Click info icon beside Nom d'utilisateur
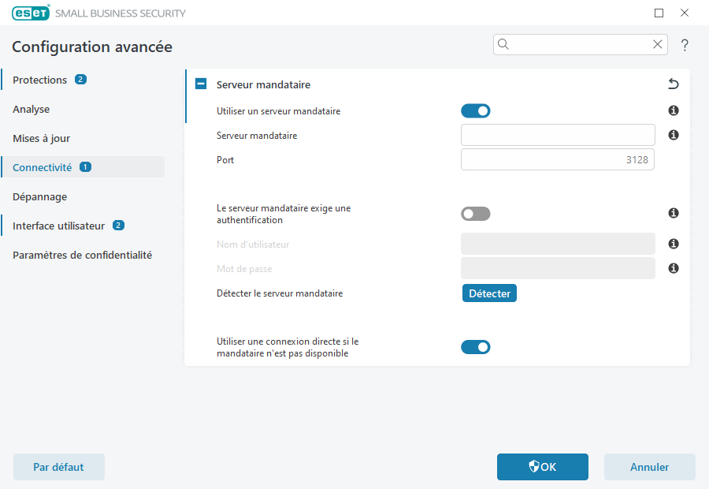 pyautogui.click(x=673, y=244)
